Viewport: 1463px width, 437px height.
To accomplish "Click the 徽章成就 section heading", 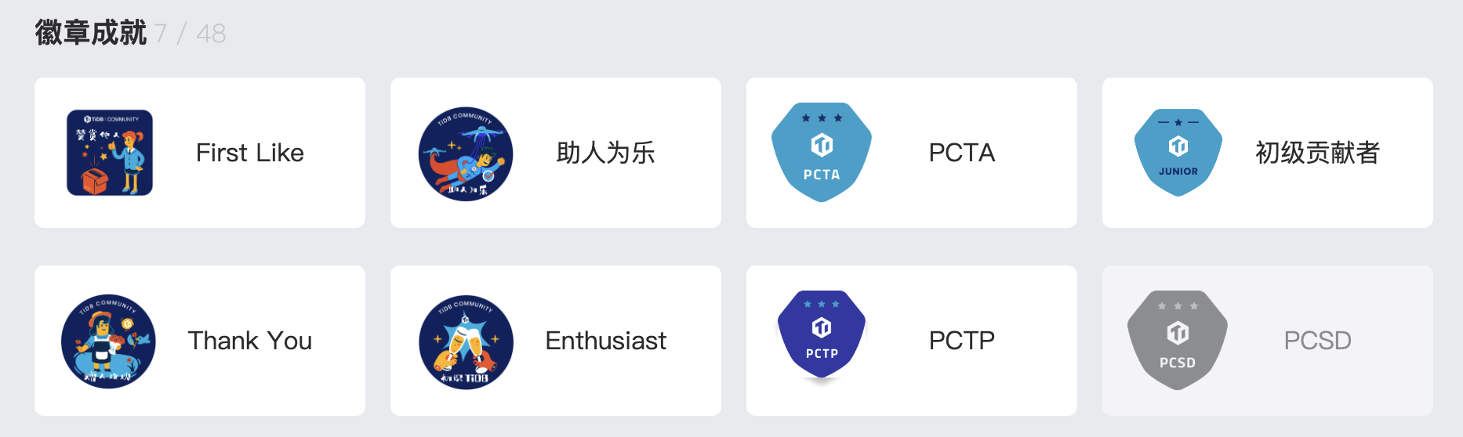I will 91,33.
